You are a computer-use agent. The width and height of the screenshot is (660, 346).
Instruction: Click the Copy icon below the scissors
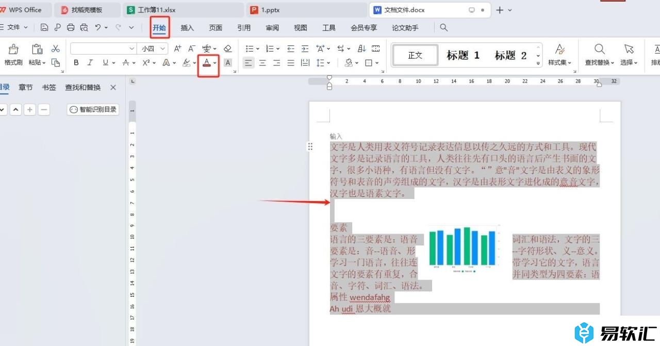point(56,62)
